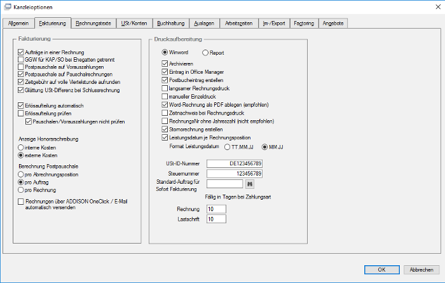Open the Angebote tab
445x283 pixels.
[333, 24]
